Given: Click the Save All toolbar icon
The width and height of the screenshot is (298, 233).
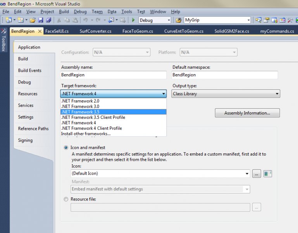Looking at the screenshot, I should point(48,20).
